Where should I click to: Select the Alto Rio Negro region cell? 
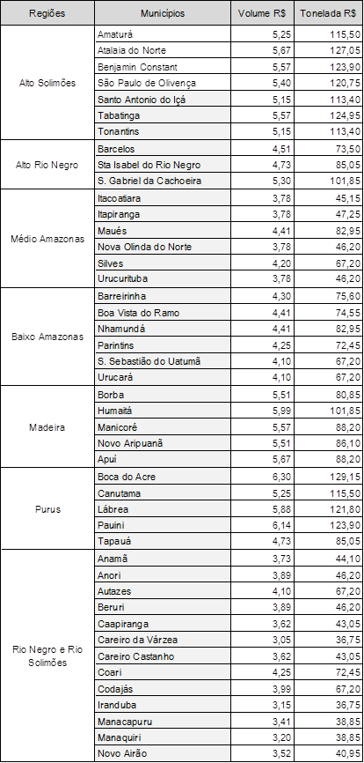[x=47, y=165]
